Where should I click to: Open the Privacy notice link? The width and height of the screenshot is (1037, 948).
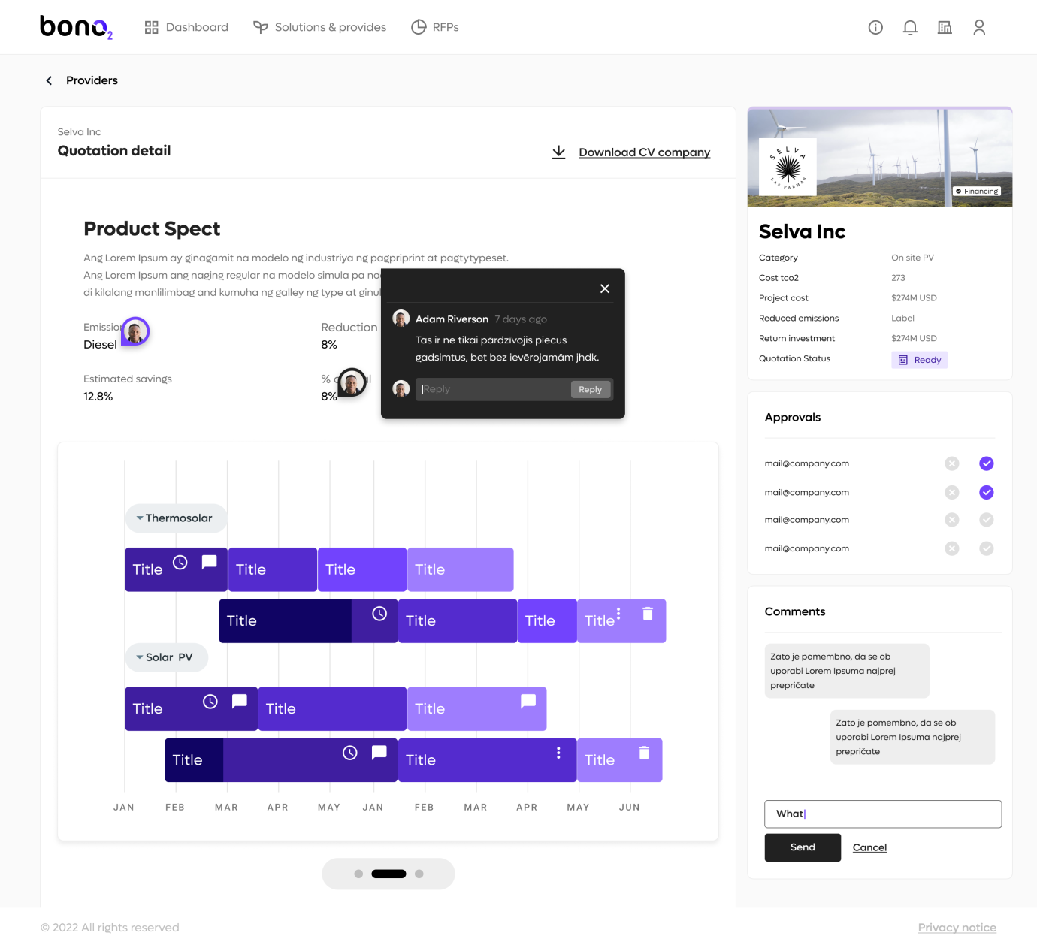[x=957, y=928]
